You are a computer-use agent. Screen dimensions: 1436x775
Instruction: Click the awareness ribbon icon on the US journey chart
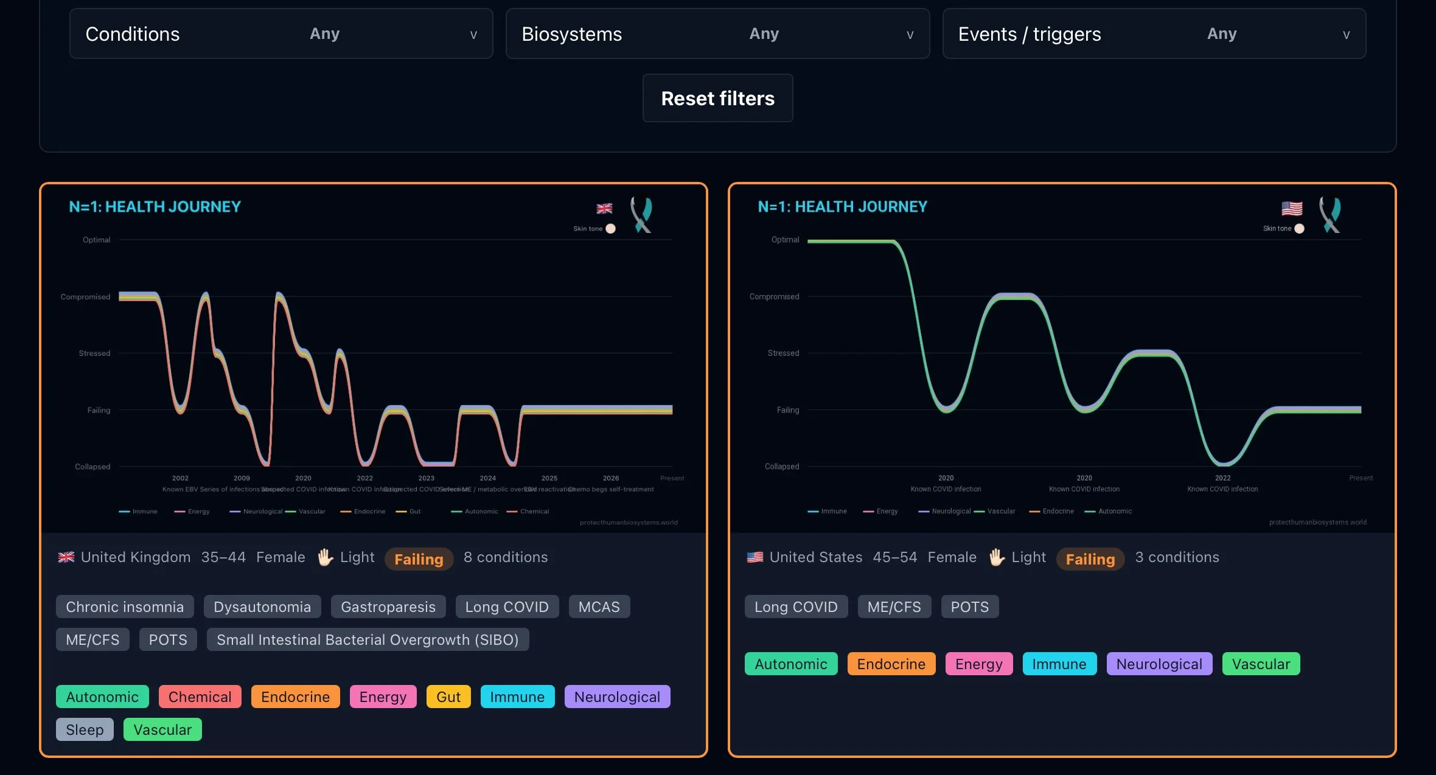(1330, 215)
